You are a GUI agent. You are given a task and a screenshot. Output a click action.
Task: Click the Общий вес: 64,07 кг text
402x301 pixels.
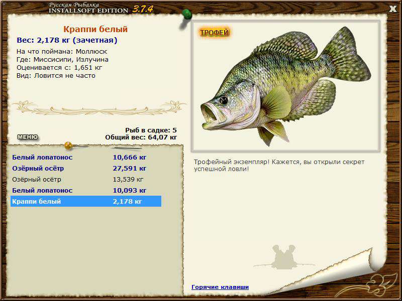point(141,137)
